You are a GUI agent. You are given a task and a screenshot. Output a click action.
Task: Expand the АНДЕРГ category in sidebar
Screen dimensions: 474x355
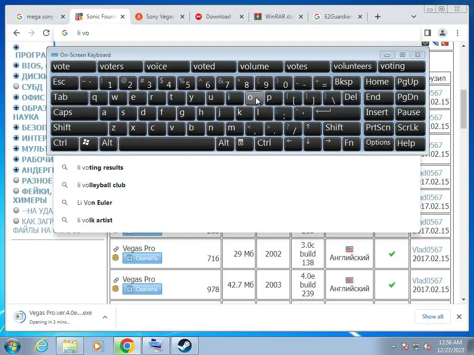pos(16,170)
